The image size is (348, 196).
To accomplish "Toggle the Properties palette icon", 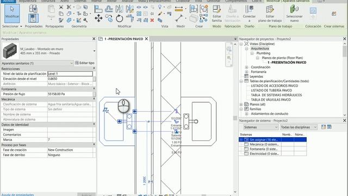I will point(33,18).
